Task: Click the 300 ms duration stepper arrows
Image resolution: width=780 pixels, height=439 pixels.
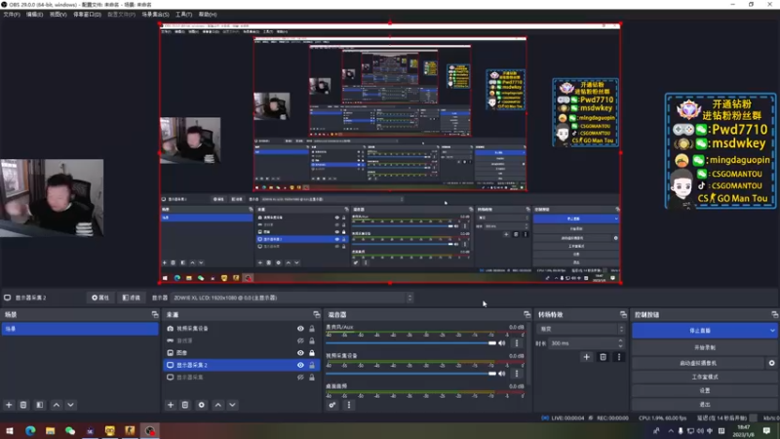Action: pos(620,343)
